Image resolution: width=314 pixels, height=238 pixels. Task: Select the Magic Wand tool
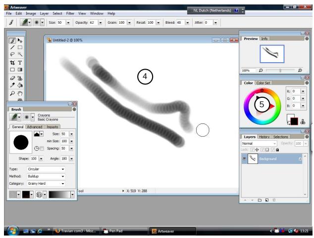(20, 54)
